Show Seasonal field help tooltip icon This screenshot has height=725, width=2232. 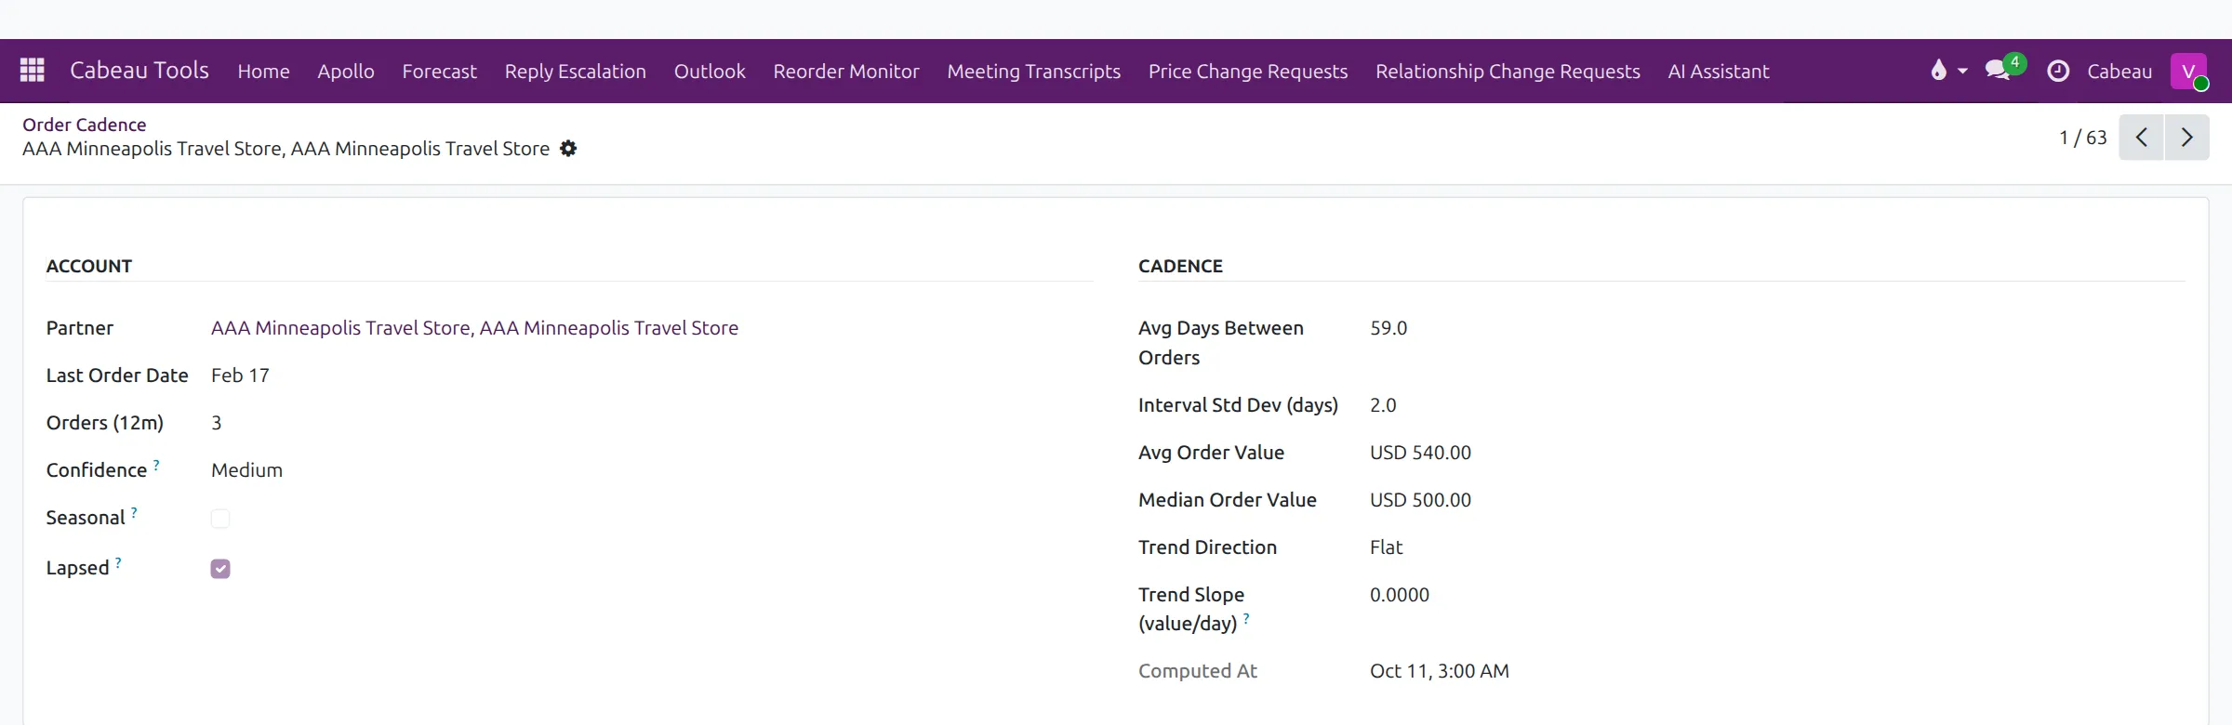[134, 511]
